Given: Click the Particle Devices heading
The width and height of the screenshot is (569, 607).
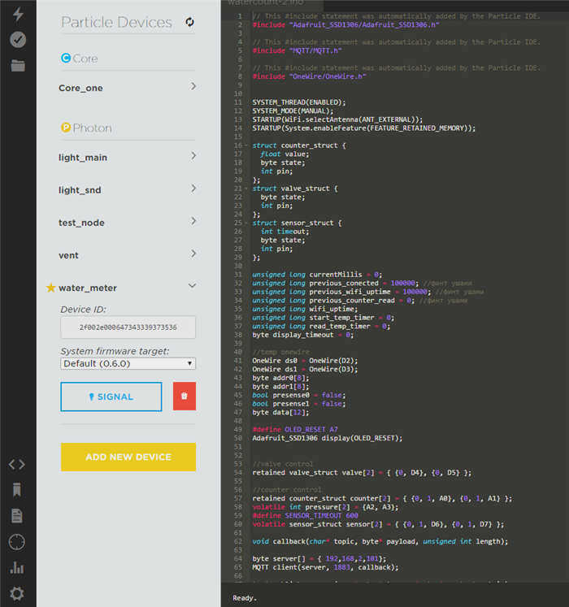Looking at the screenshot, I should [x=116, y=22].
